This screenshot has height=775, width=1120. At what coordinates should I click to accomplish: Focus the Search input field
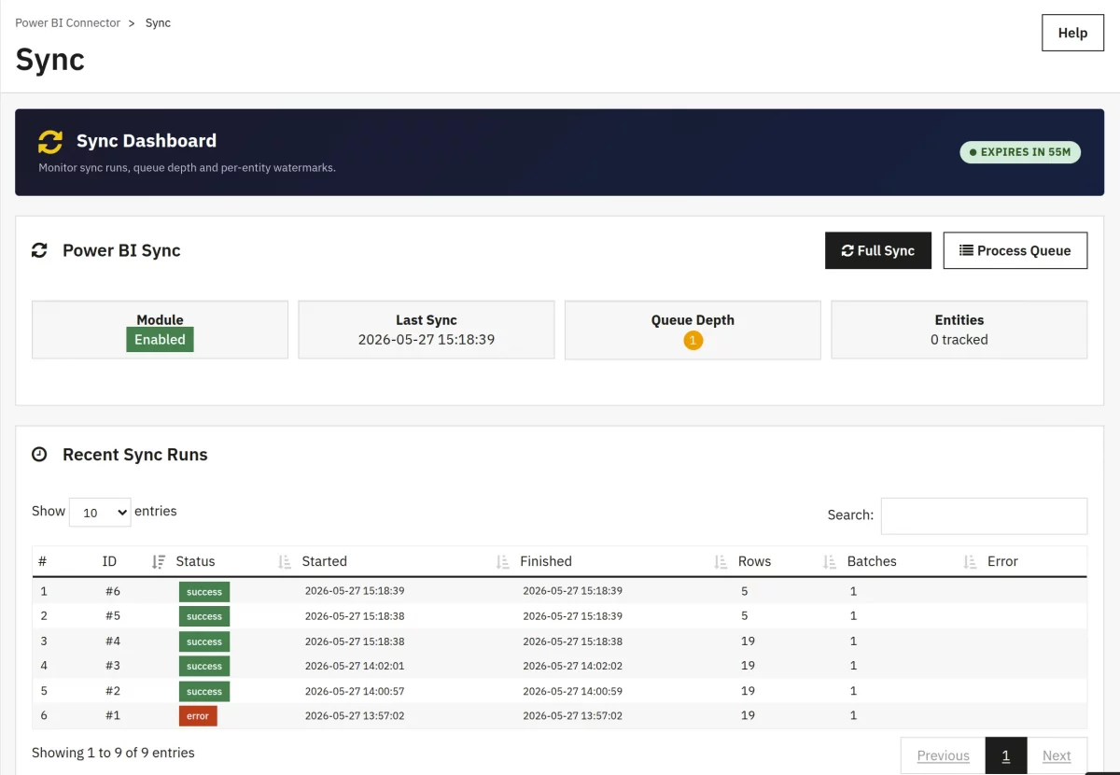[x=984, y=515]
